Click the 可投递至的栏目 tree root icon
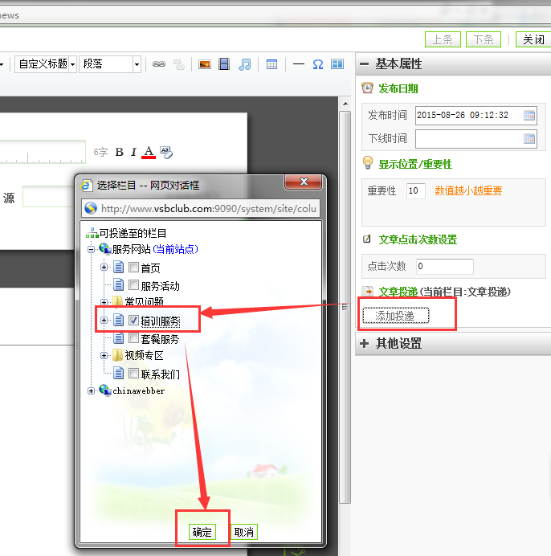This screenshot has height=556, width=551. tap(92, 233)
